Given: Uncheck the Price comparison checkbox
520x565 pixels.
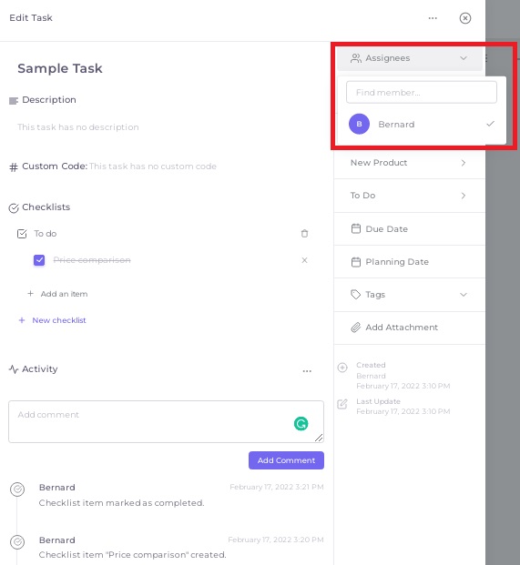Looking at the screenshot, I should (x=39, y=260).
